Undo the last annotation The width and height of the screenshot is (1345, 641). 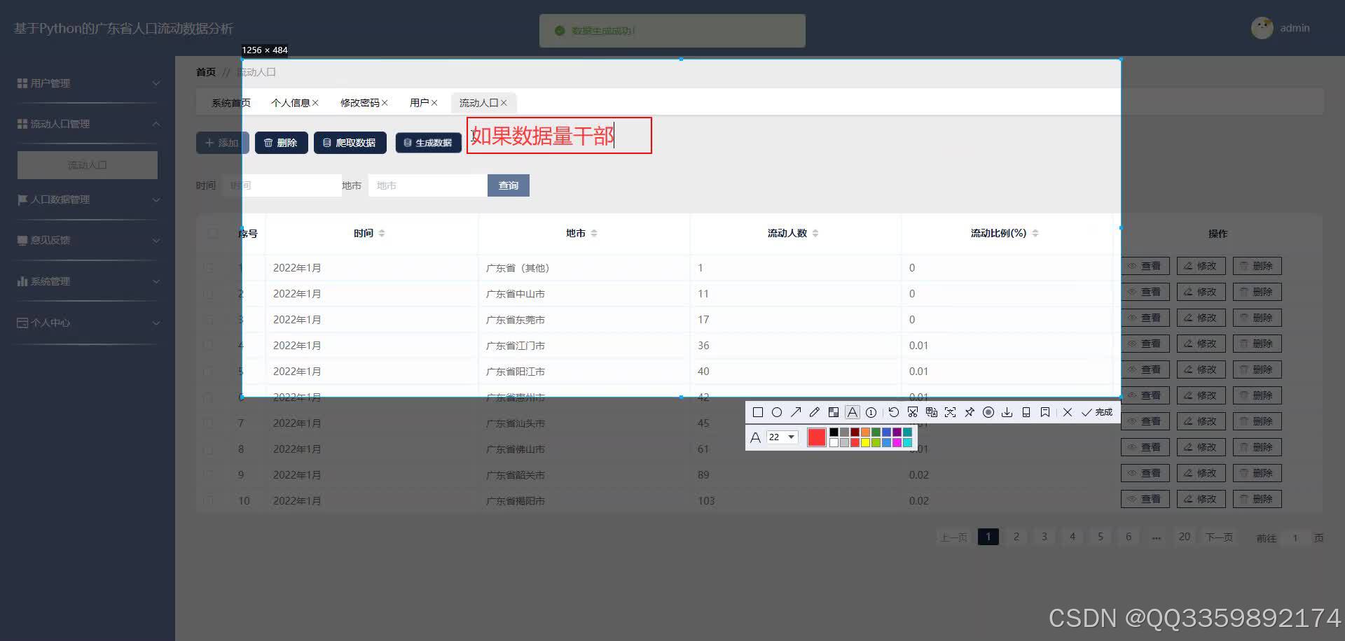click(893, 412)
